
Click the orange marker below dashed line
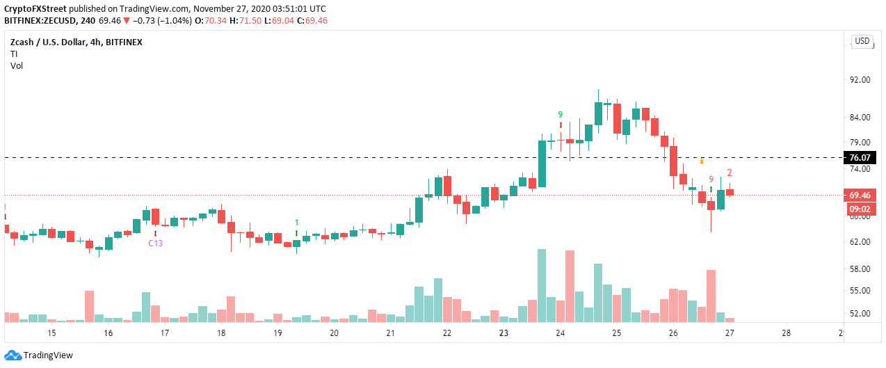tap(702, 161)
